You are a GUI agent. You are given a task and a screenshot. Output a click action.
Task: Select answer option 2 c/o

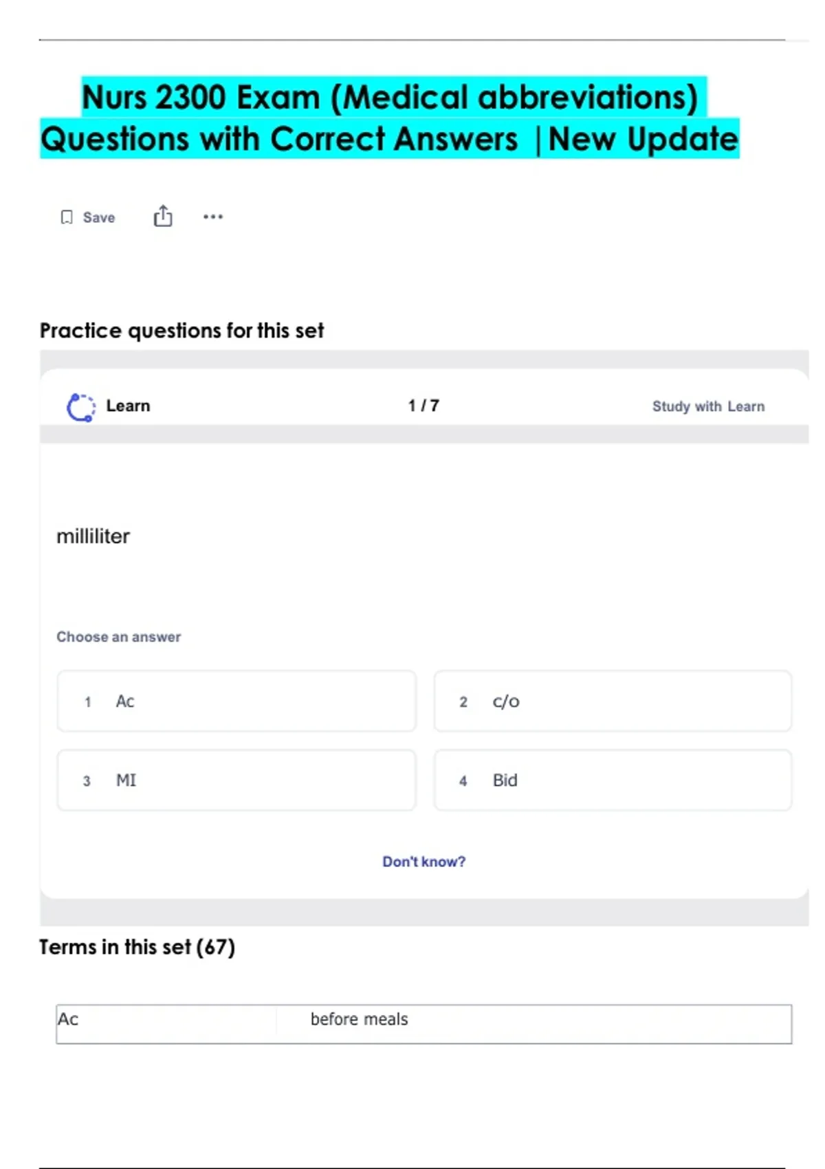[x=613, y=701]
